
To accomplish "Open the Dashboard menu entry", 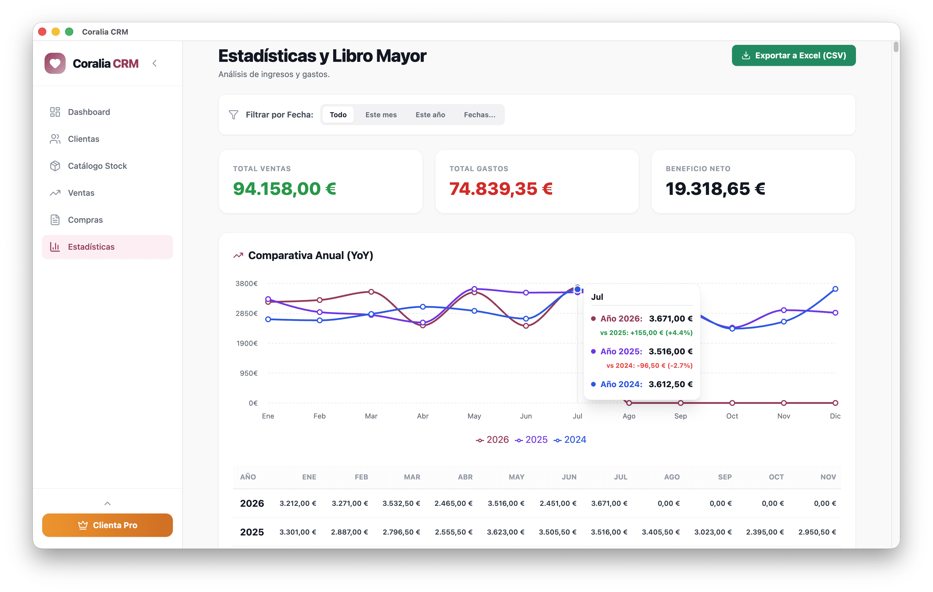I will click(x=107, y=112).
